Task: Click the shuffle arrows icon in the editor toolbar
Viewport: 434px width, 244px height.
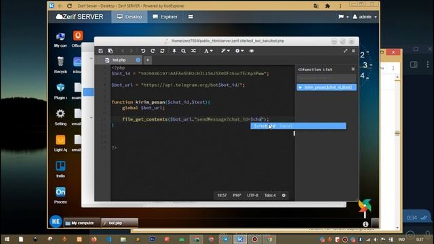Action: pos(193,51)
